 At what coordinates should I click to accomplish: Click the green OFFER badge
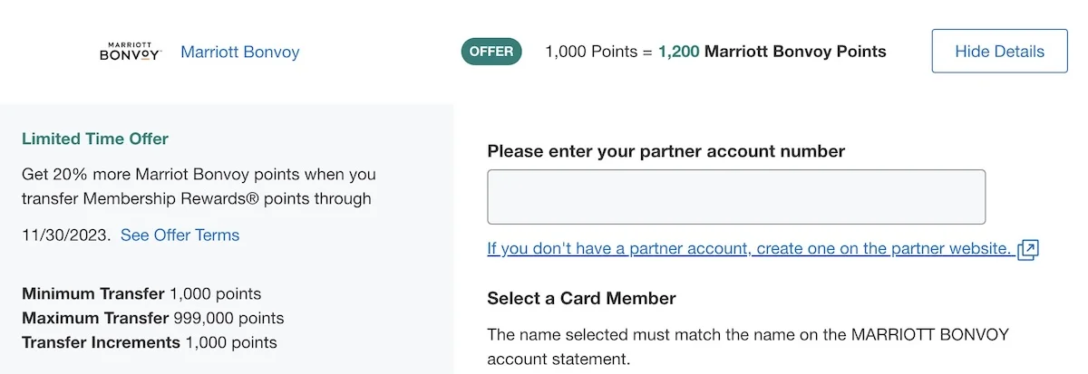(493, 52)
